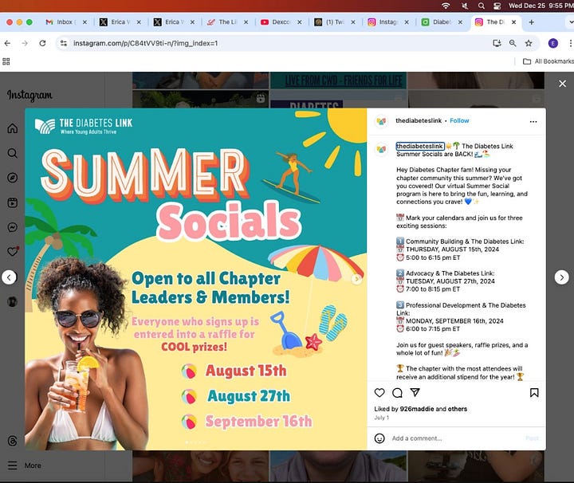
Task: Click install app icon in address bar
Action: [497, 43]
